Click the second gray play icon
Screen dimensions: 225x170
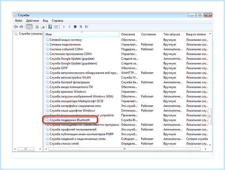(70, 27)
